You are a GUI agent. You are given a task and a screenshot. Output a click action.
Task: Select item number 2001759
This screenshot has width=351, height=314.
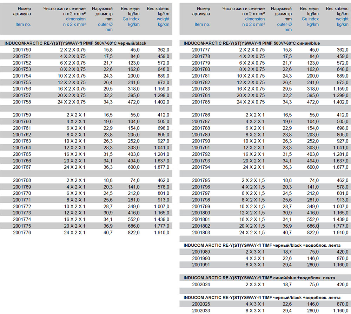[22, 115]
